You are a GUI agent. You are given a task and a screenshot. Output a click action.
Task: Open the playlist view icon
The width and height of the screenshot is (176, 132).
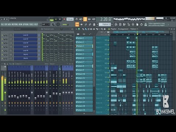116,25
